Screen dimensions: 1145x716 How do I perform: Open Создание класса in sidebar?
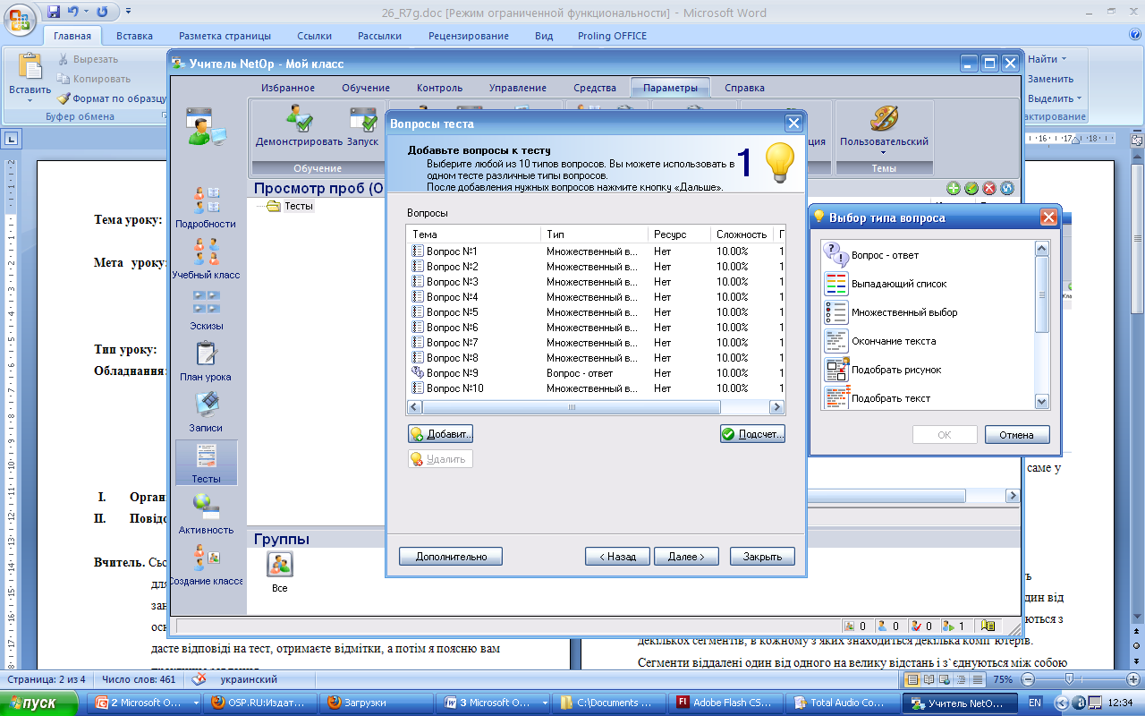pyautogui.click(x=206, y=565)
